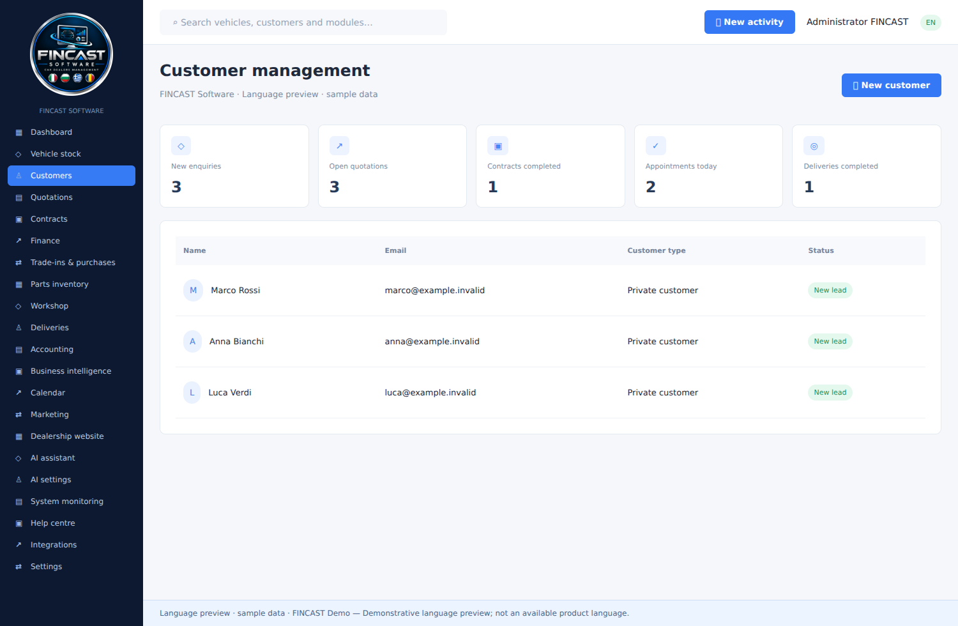Screen dimensions: 958x626
Task: Click the AI assistant sidebar icon
Action: tap(19, 458)
